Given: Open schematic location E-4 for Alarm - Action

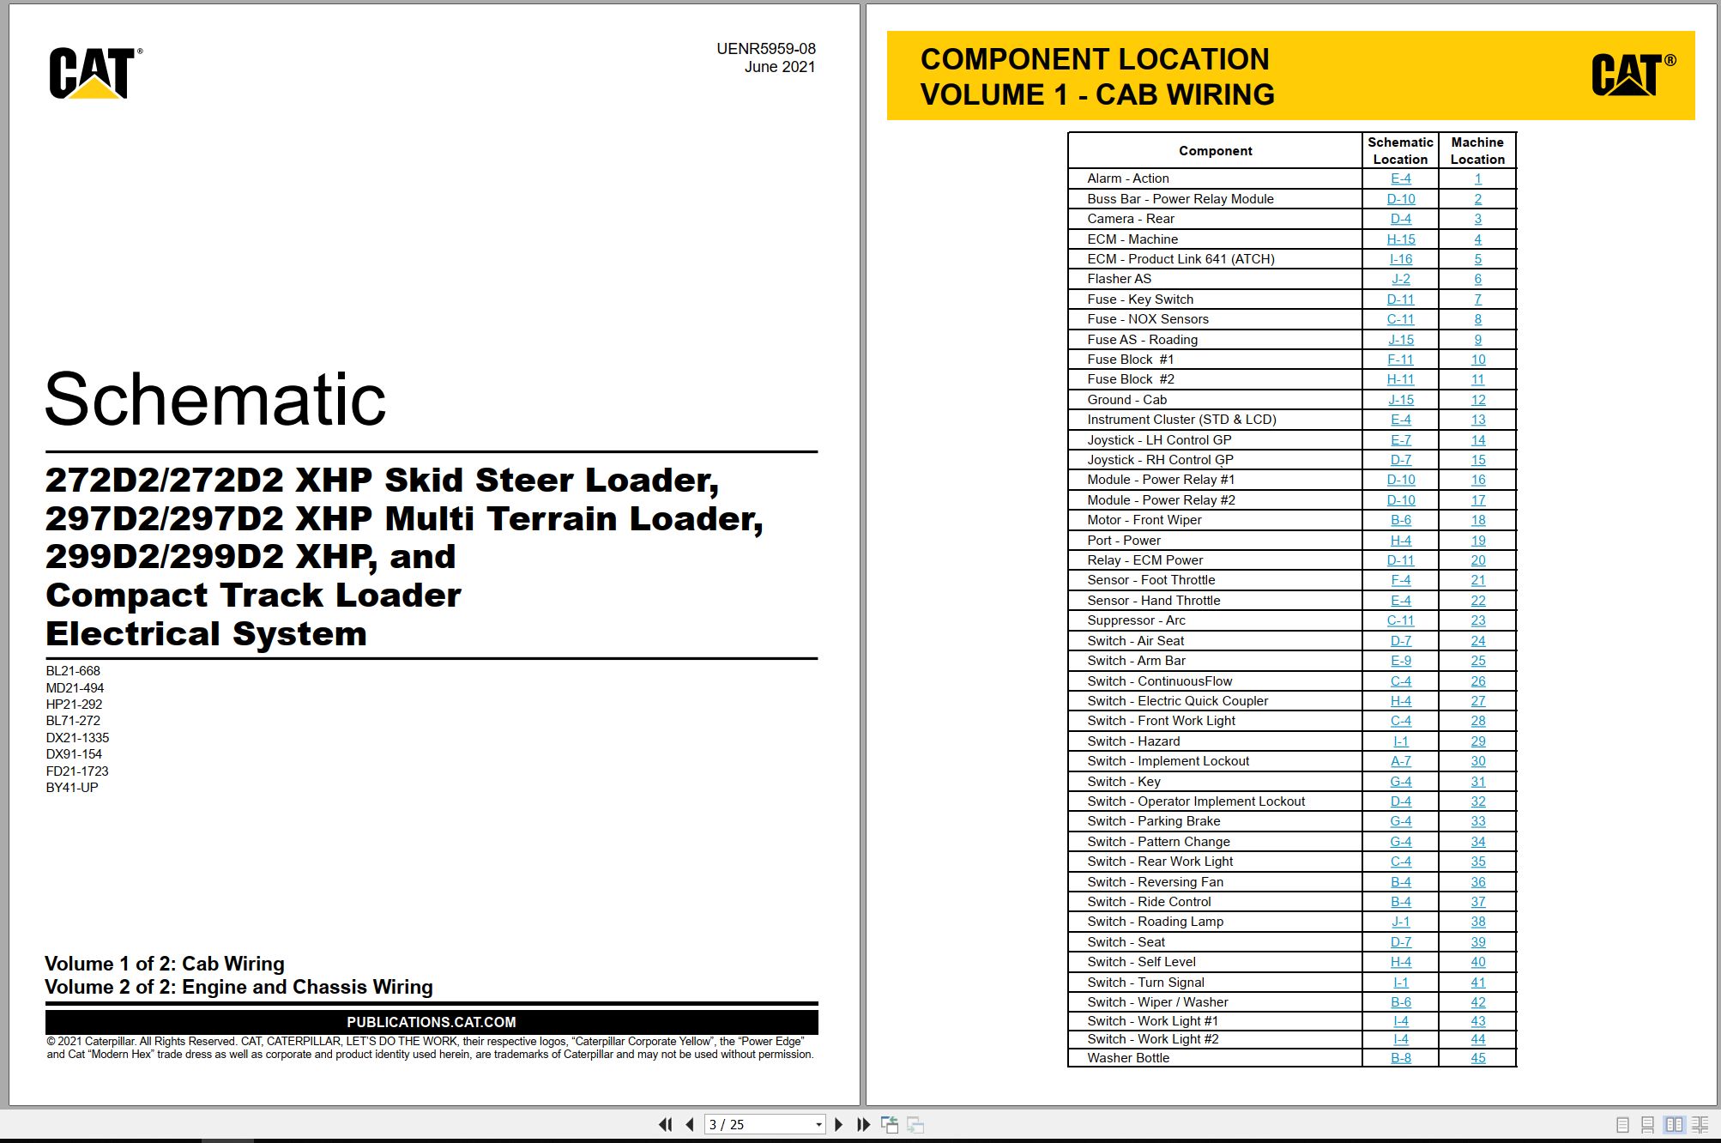Looking at the screenshot, I should tap(1400, 178).
